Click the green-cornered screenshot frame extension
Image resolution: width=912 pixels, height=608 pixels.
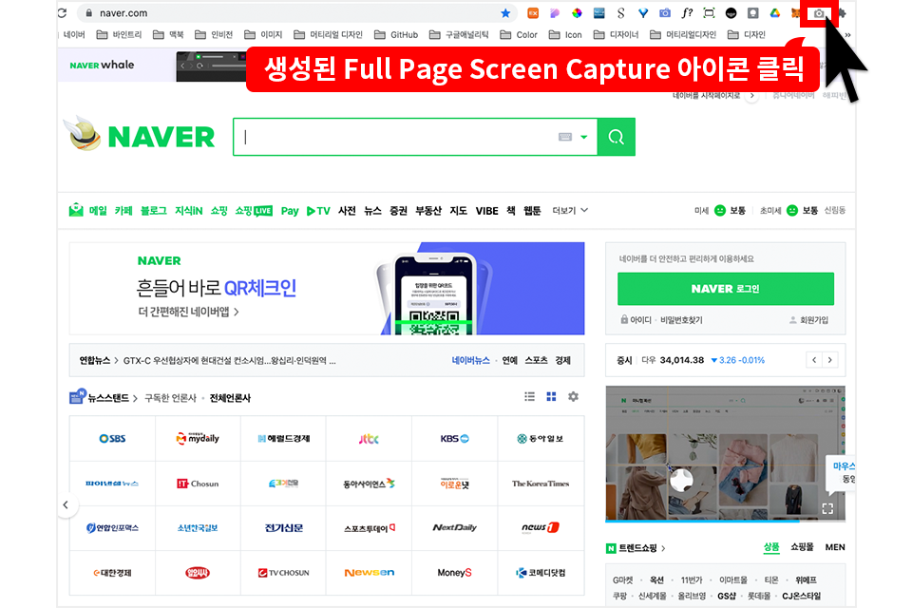[709, 12]
